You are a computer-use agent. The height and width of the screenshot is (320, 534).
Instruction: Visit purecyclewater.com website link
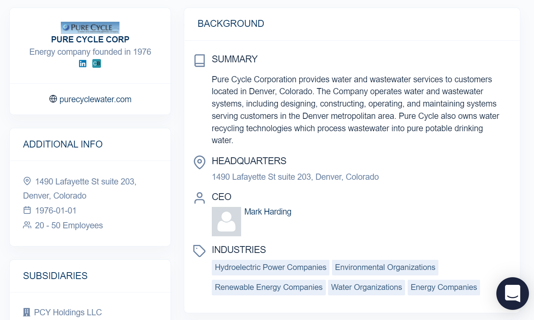click(95, 99)
